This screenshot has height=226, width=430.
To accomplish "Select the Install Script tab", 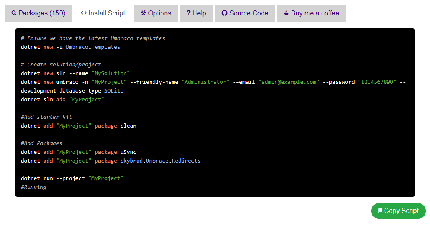I will click(x=103, y=13).
